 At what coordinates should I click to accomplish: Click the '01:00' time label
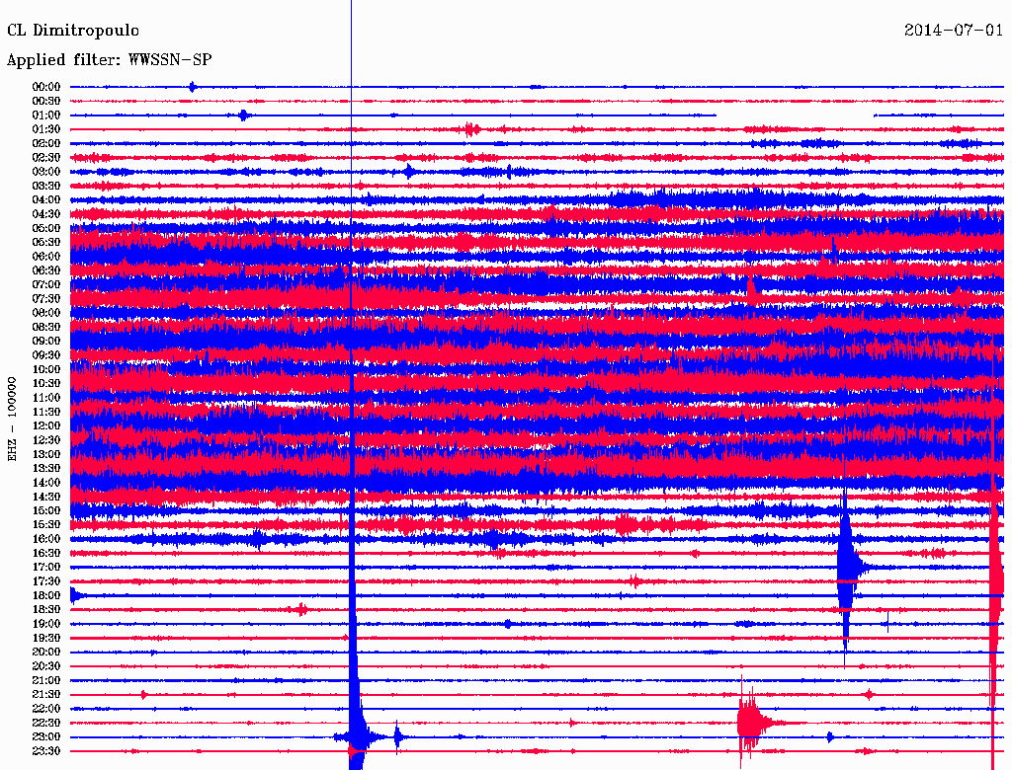coord(46,115)
